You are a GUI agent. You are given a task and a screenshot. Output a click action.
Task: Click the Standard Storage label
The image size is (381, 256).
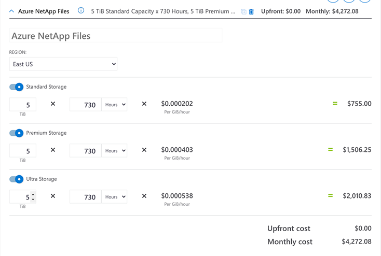(x=46, y=87)
